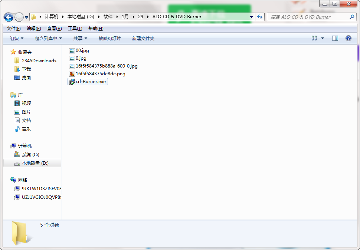Click the ALO CD & DVD Burner breadcrumb
Image resolution: width=360 pixels, height=250 pixels.
click(x=177, y=17)
